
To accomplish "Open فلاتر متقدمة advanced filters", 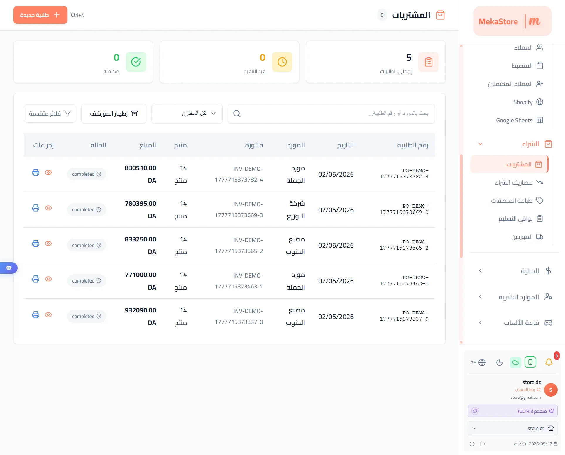I will coord(50,114).
